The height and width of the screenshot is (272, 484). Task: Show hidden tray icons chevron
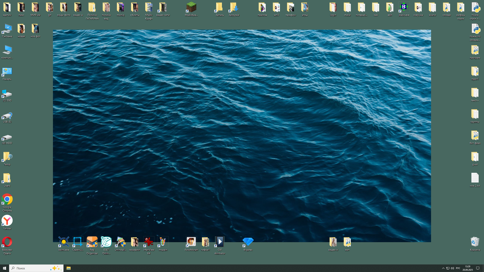click(443, 268)
